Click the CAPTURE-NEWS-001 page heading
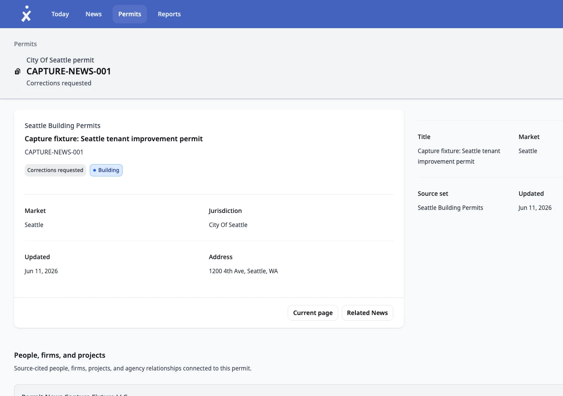The width and height of the screenshot is (563, 396). [69, 71]
